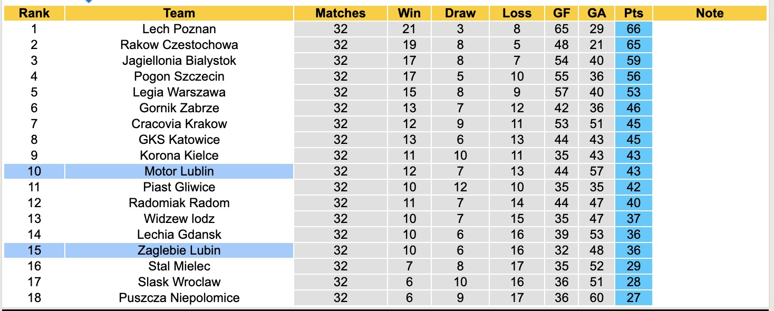Click the Note column header

click(710, 13)
